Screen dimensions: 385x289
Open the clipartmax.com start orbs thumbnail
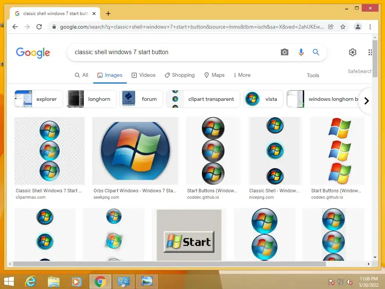[49, 151]
